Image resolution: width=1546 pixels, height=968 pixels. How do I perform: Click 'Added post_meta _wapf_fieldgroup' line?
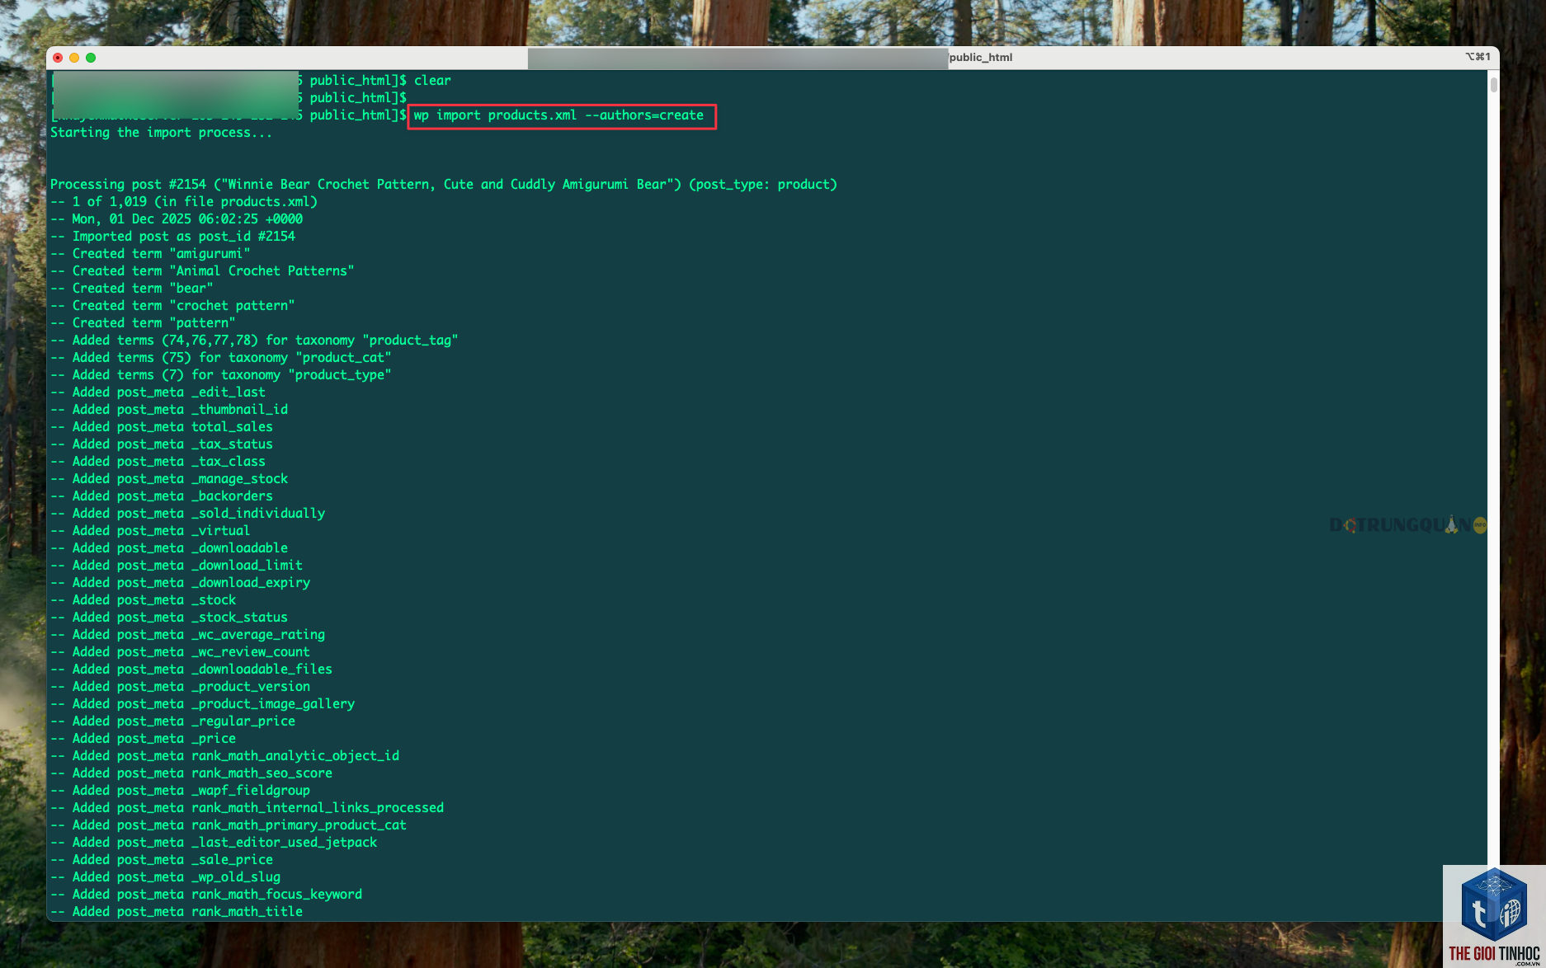tap(180, 791)
